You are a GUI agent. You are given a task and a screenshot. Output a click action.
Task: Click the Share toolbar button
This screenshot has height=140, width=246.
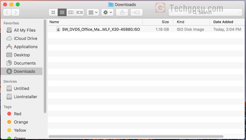[122, 12]
